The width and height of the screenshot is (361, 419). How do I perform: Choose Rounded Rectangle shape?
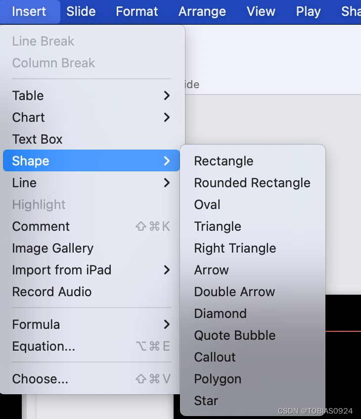point(252,183)
